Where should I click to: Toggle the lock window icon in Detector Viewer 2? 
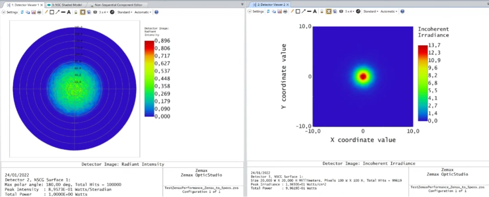pyautogui.click(x=322, y=11)
